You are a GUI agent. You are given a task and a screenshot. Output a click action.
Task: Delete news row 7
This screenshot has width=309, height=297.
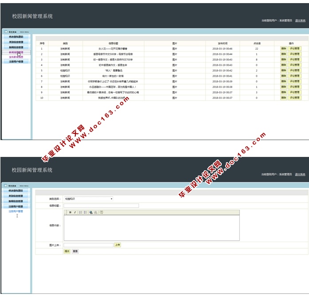[284, 82]
